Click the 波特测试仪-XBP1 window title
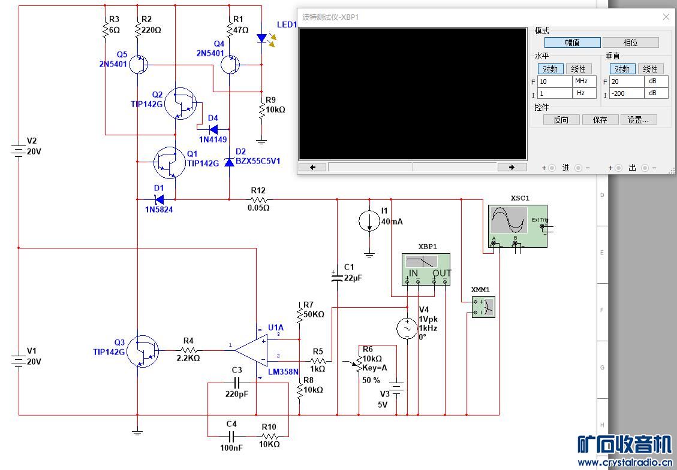677x470 pixels. tap(330, 17)
